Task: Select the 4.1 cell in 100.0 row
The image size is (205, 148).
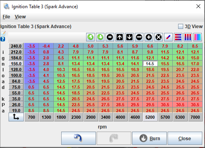Action: (x=46, y=75)
